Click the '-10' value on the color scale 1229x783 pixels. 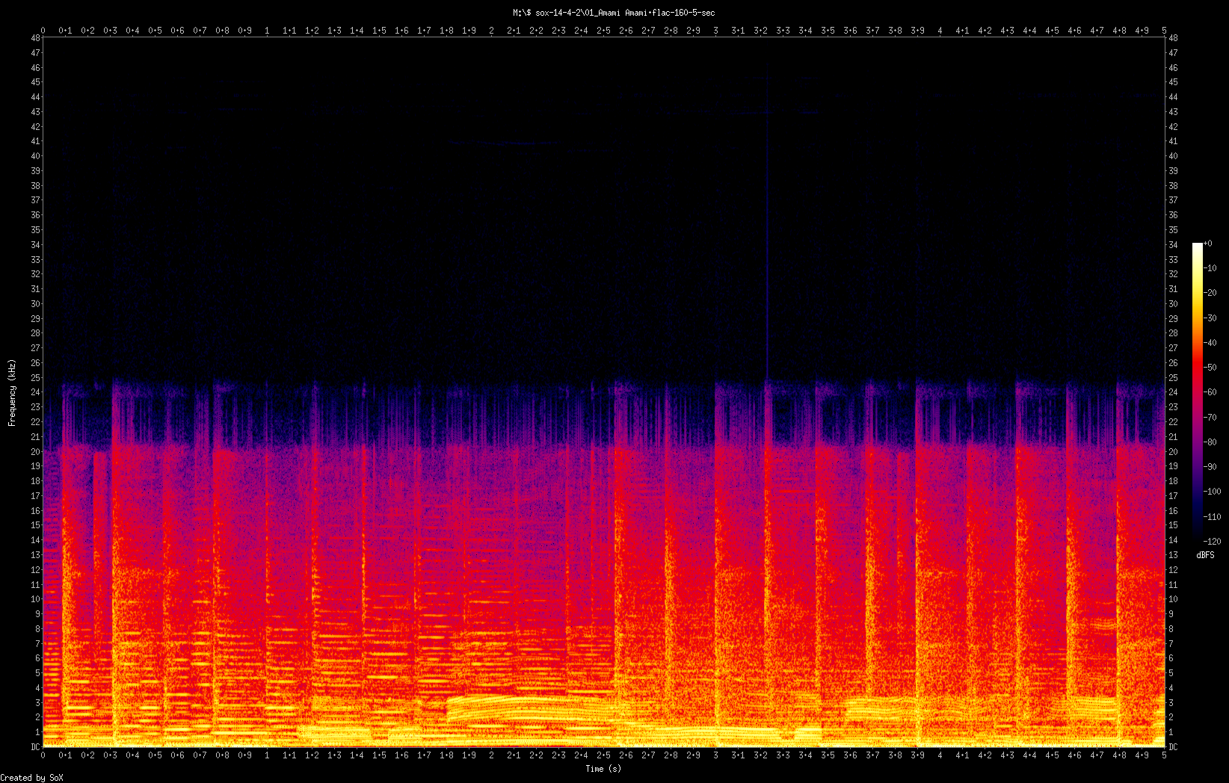tap(1211, 268)
